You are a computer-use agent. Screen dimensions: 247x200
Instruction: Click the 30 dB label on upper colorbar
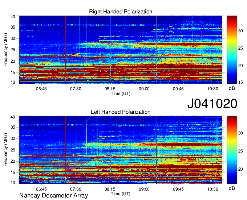(x=240, y=31)
